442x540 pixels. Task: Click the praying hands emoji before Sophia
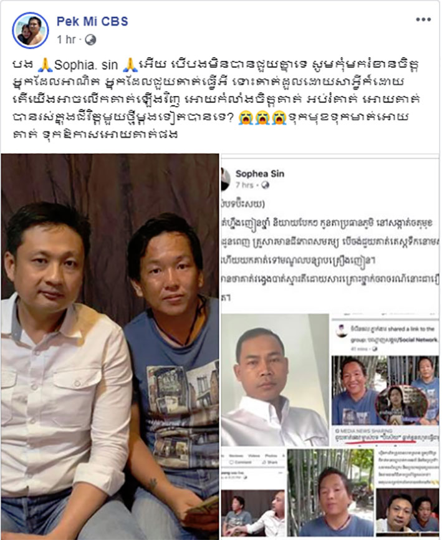[45, 65]
